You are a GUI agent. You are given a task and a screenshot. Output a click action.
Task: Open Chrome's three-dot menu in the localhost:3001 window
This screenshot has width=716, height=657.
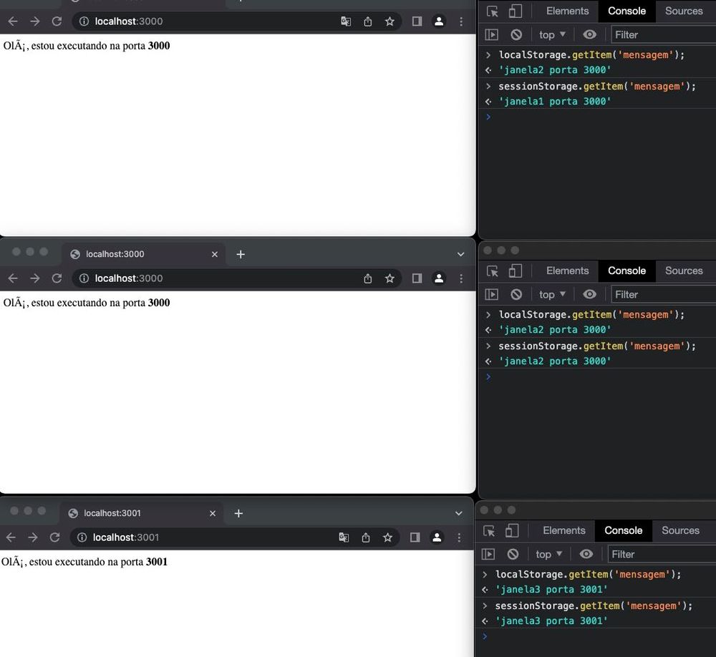[x=460, y=537]
